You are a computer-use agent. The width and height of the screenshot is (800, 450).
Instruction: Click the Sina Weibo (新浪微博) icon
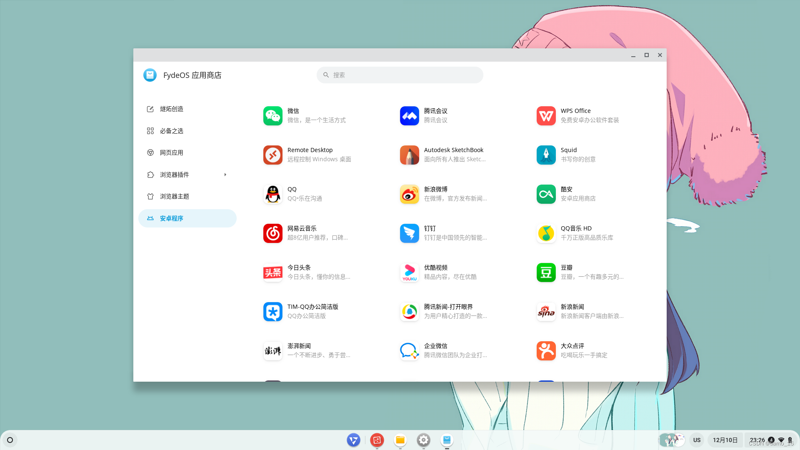click(409, 194)
